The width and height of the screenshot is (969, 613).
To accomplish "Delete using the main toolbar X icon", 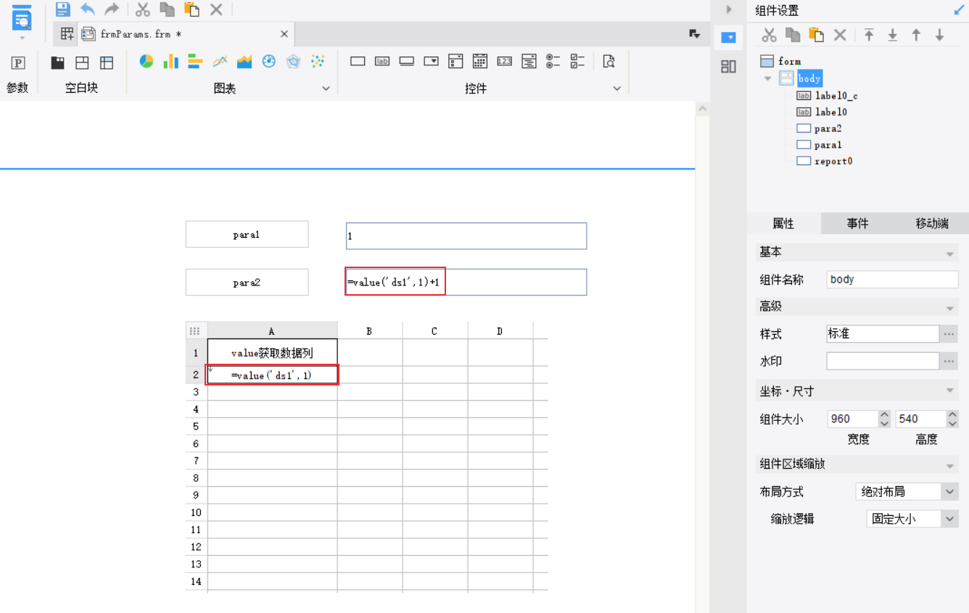I will pyautogui.click(x=216, y=9).
